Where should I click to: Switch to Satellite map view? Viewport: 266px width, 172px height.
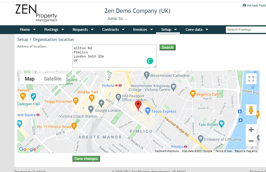(53, 79)
